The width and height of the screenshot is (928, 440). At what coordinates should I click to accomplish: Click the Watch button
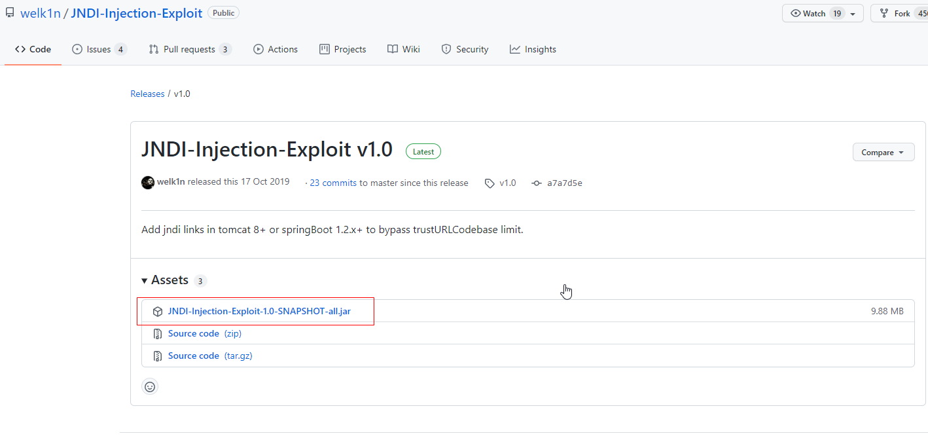823,13
